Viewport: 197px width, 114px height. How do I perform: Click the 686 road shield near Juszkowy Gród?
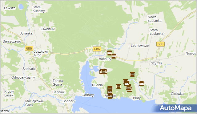(29, 48)
